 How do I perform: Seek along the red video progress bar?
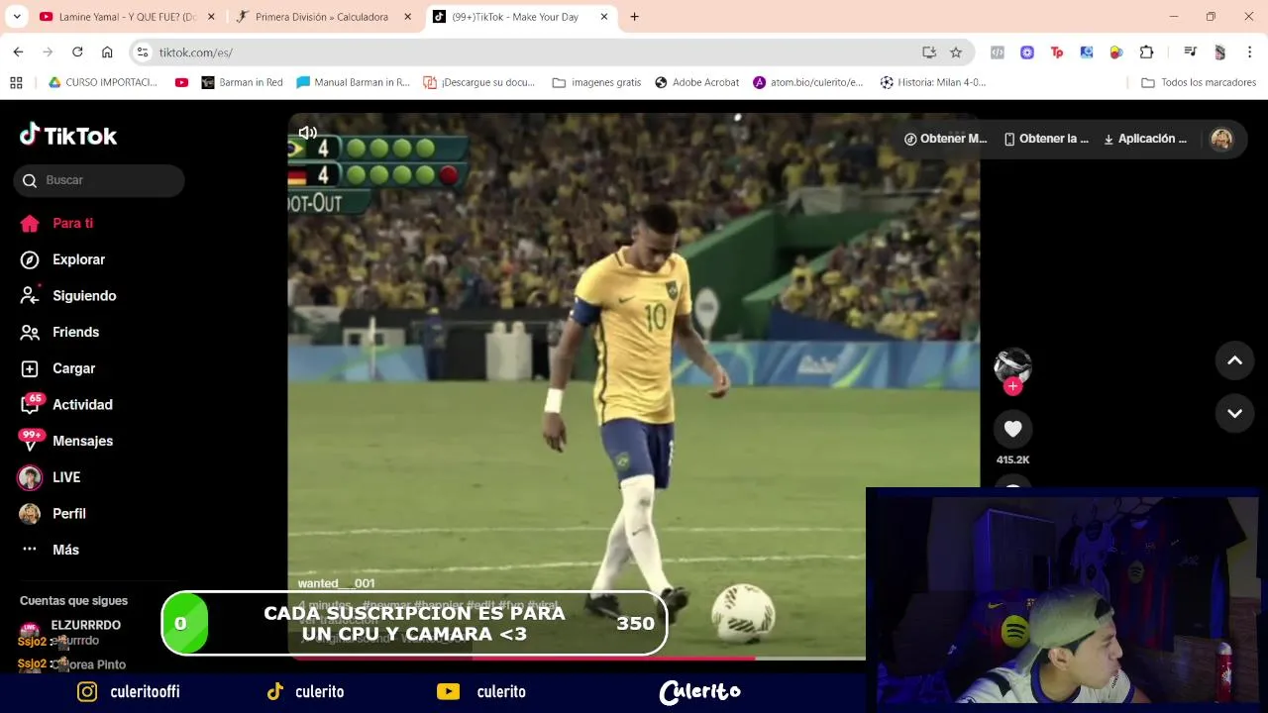577,658
